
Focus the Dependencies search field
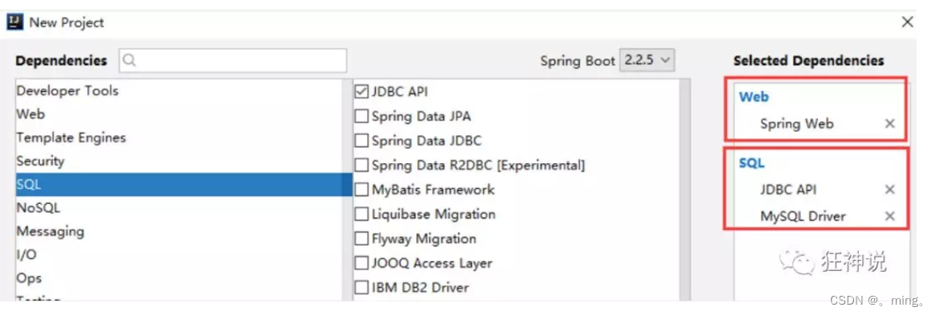232,60
